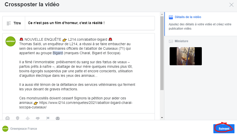This screenshot has height=135, width=237.
Task: Click the Greenpeace France page name in the footer
Action: tap(24, 129)
